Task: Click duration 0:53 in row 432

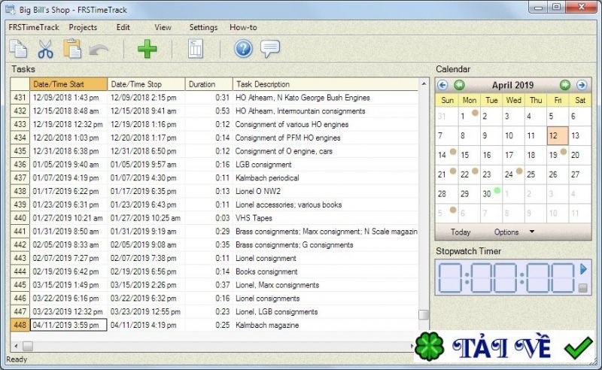Action: click(209, 111)
